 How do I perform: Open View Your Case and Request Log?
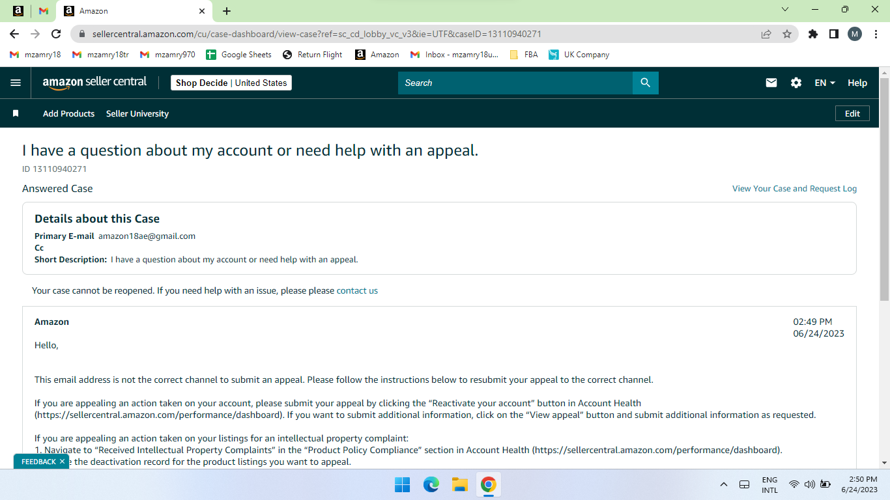click(794, 188)
